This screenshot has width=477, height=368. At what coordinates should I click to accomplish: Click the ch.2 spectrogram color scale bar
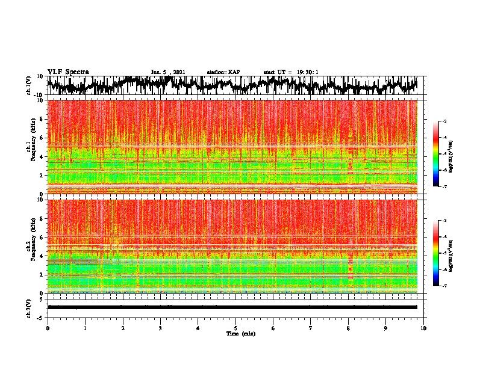click(436, 253)
